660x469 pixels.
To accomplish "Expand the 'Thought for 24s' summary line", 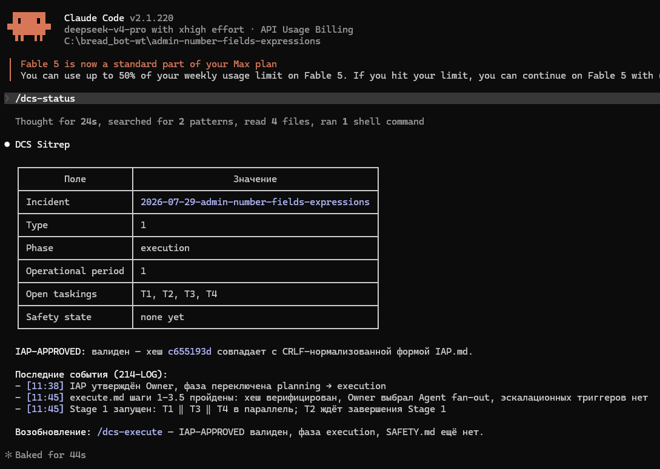I will point(220,122).
